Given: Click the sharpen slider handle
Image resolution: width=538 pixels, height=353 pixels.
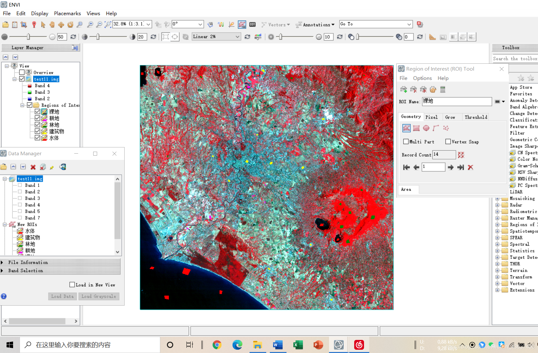Looking at the screenshot, I should point(281,37).
